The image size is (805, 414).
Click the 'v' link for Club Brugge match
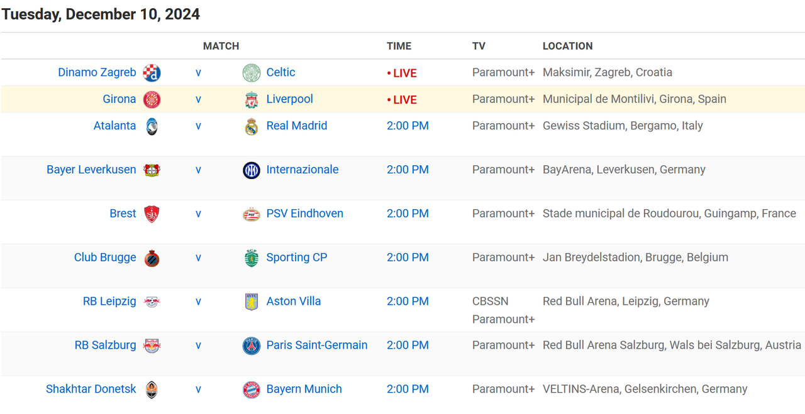[x=198, y=258]
